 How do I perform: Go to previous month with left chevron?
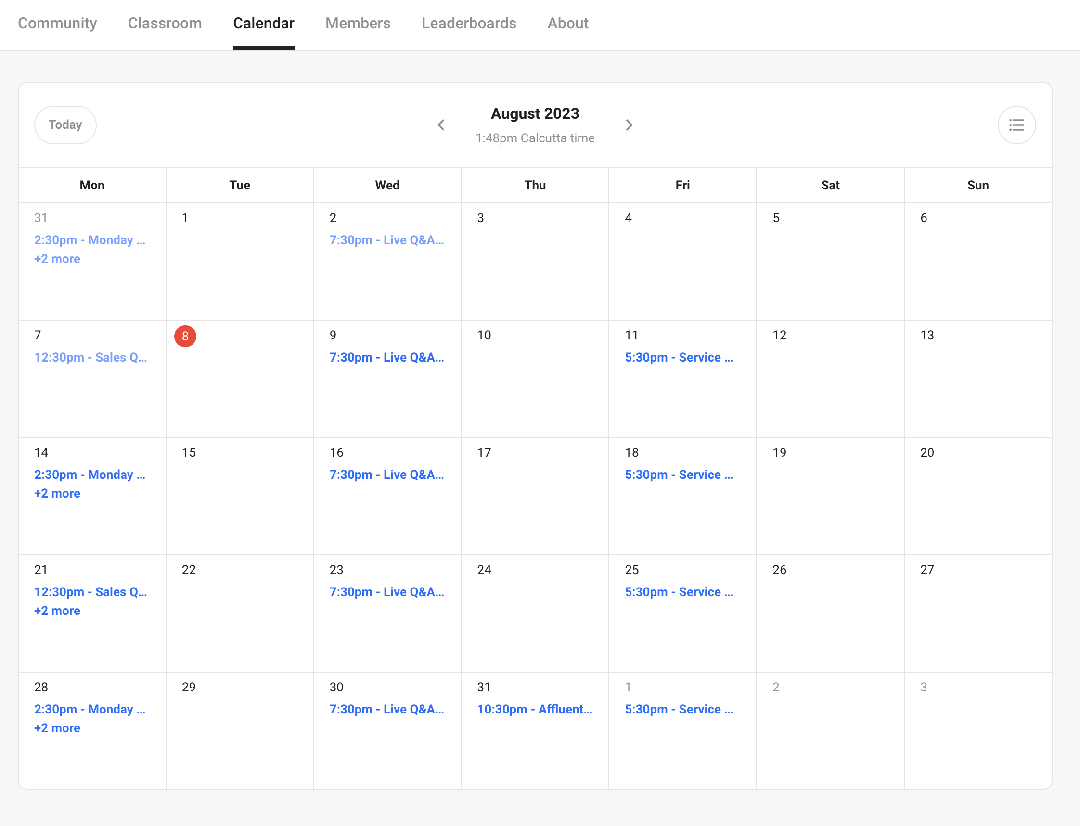click(x=441, y=125)
